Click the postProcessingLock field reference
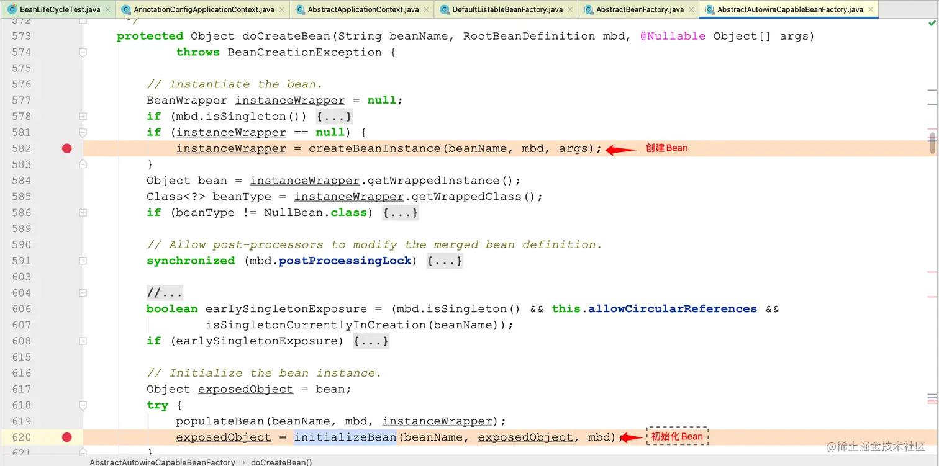 pos(345,261)
